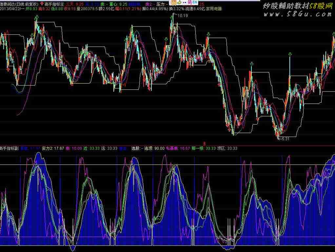The width and height of the screenshot is (335, 252).
Task: Click the 流通8.45亿 float value
Action: (195, 9)
